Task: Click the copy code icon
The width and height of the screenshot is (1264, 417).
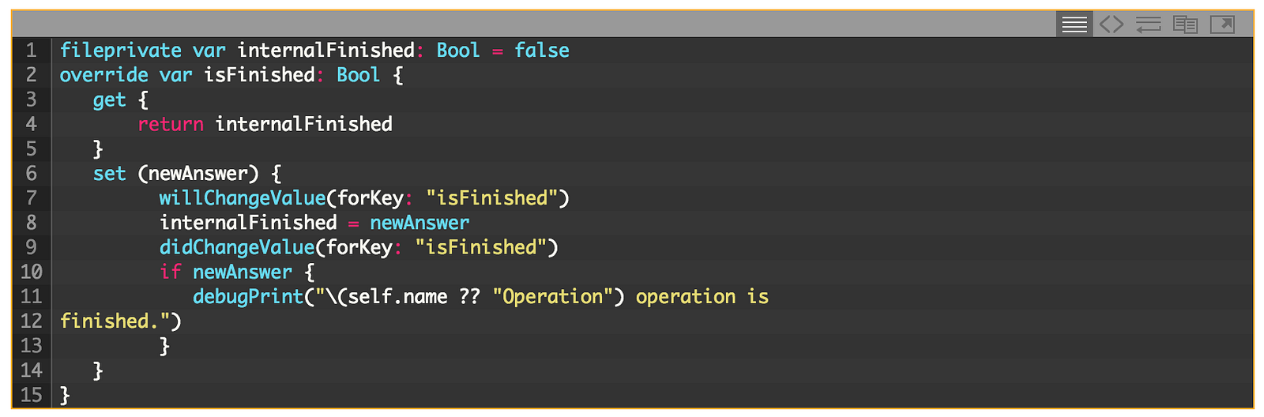Action: pos(1185,24)
